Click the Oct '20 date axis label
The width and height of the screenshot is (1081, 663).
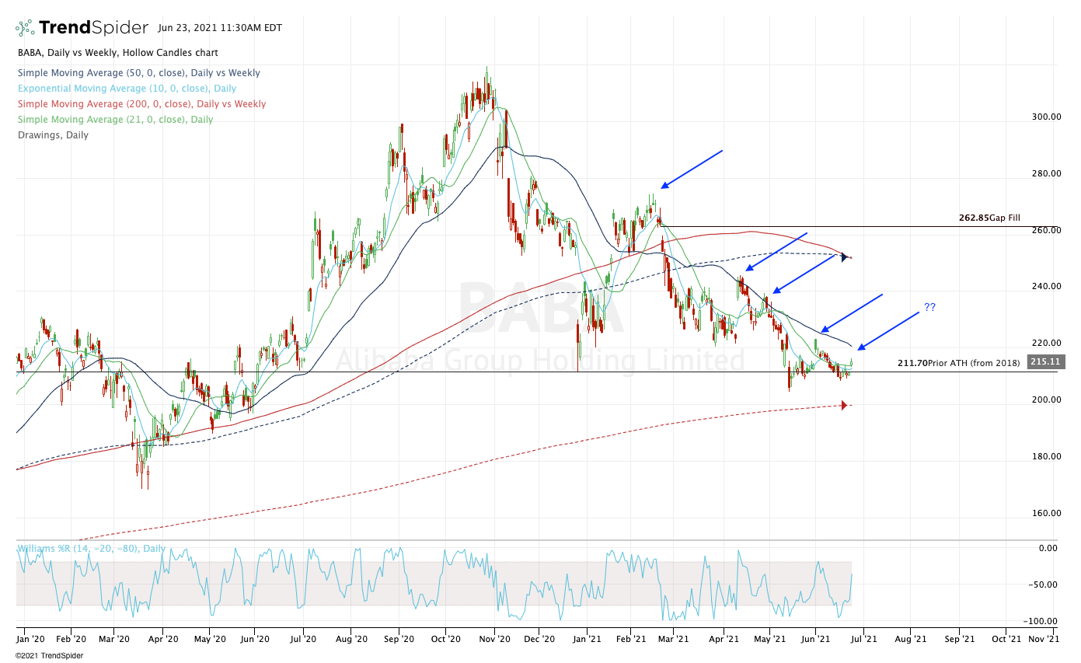click(x=445, y=640)
